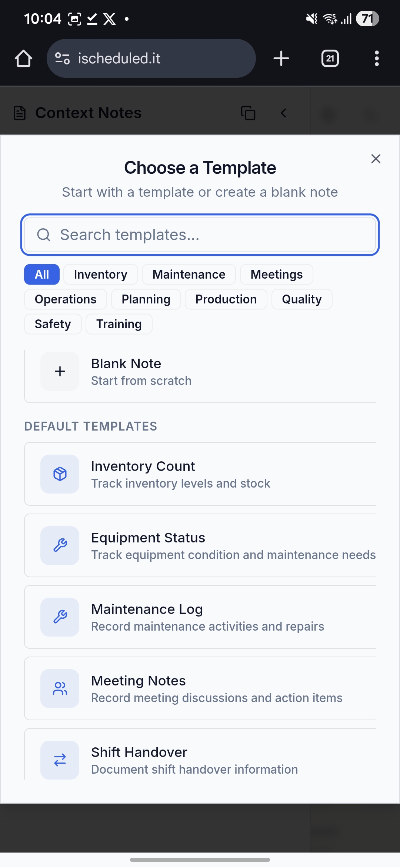Viewport: 400px width, 867px height.
Task: Open the Meeting Notes template
Action: click(x=200, y=688)
